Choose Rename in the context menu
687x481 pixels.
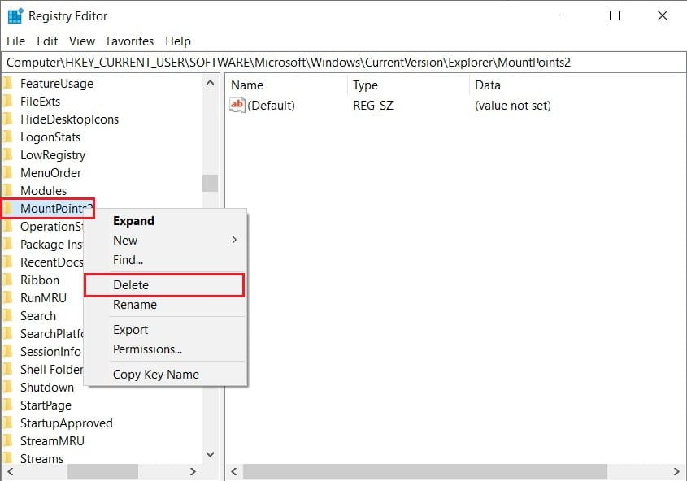point(135,305)
